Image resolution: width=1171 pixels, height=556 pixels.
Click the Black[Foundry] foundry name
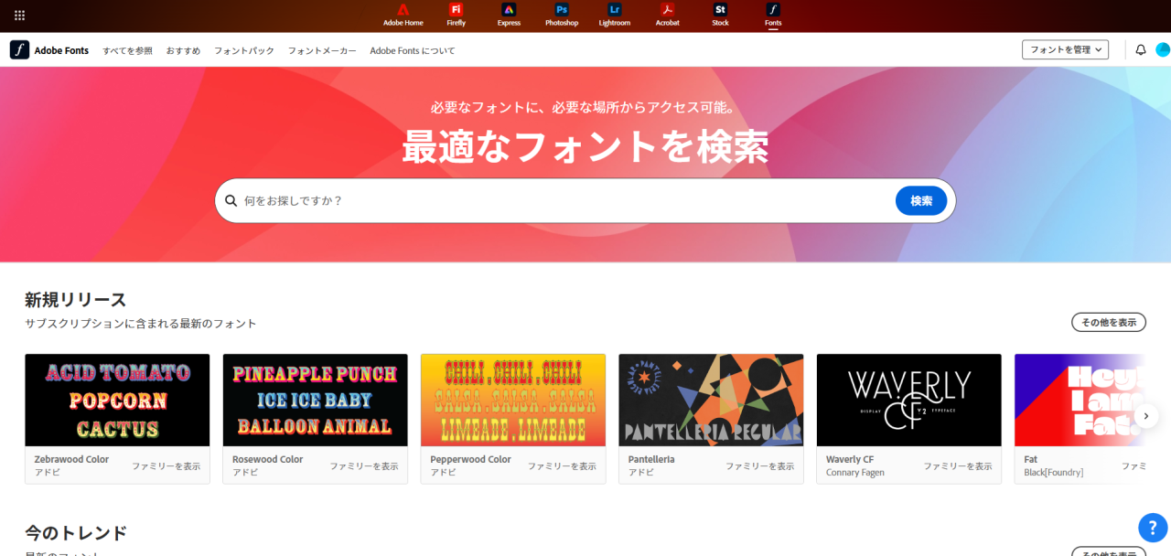pyautogui.click(x=1054, y=473)
